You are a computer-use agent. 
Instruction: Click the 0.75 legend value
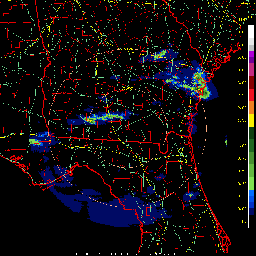(242, 158)
